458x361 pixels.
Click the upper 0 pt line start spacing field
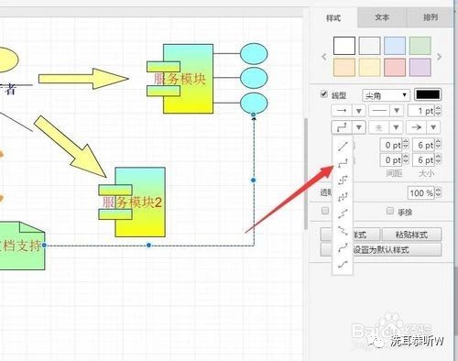[x=391, y=145]
